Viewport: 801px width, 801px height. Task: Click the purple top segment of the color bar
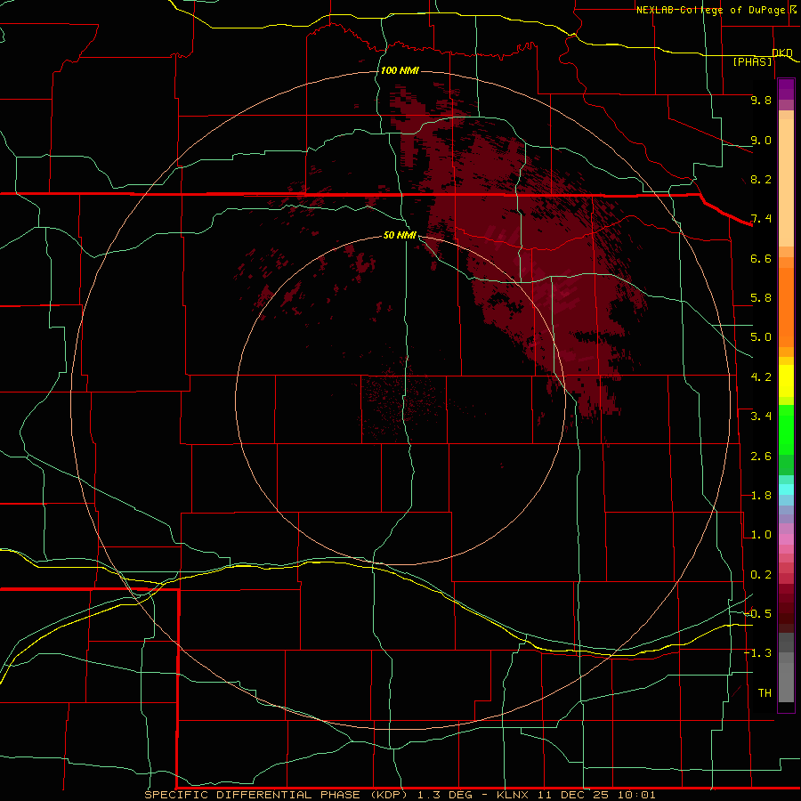786,89
